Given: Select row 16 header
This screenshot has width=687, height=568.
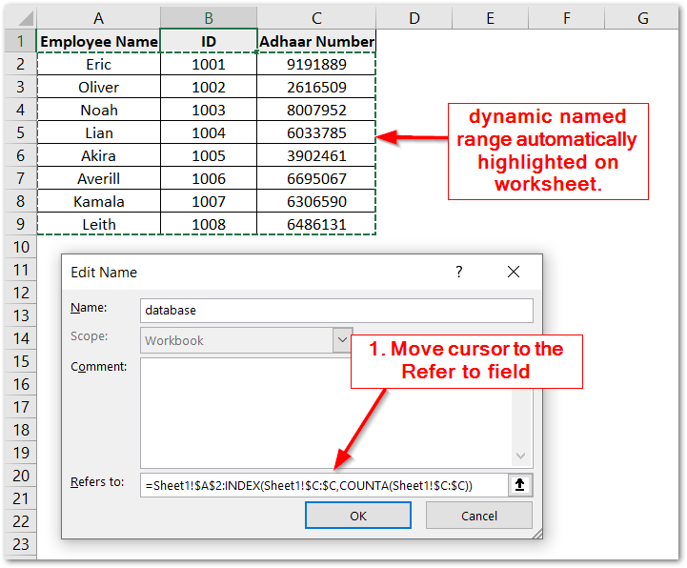Looking at the screenshot, I should coord(21,384).
